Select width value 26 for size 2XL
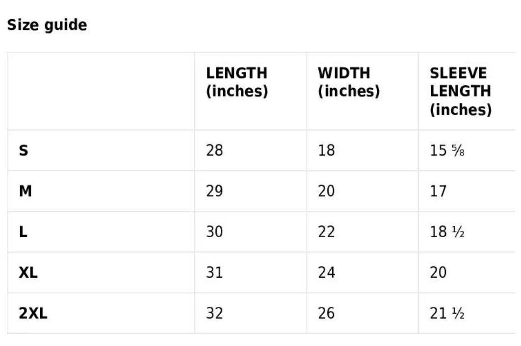The height and width of the screenshot is (346, 521). tap(326, 313)
